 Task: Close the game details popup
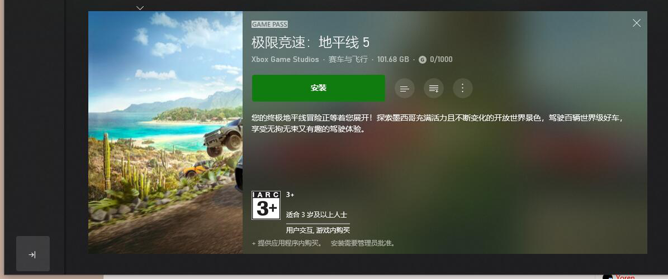pyautogui.click(x=637, y=23)
